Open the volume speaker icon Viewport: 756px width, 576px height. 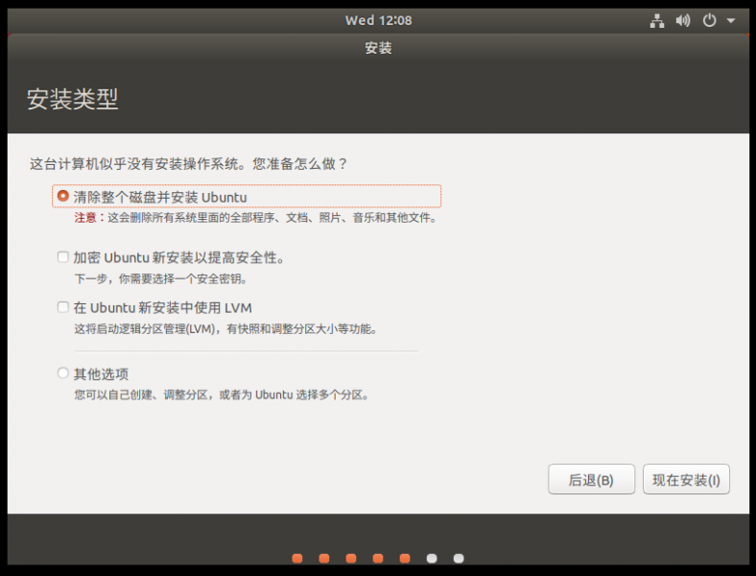click(x=683, y=20)
